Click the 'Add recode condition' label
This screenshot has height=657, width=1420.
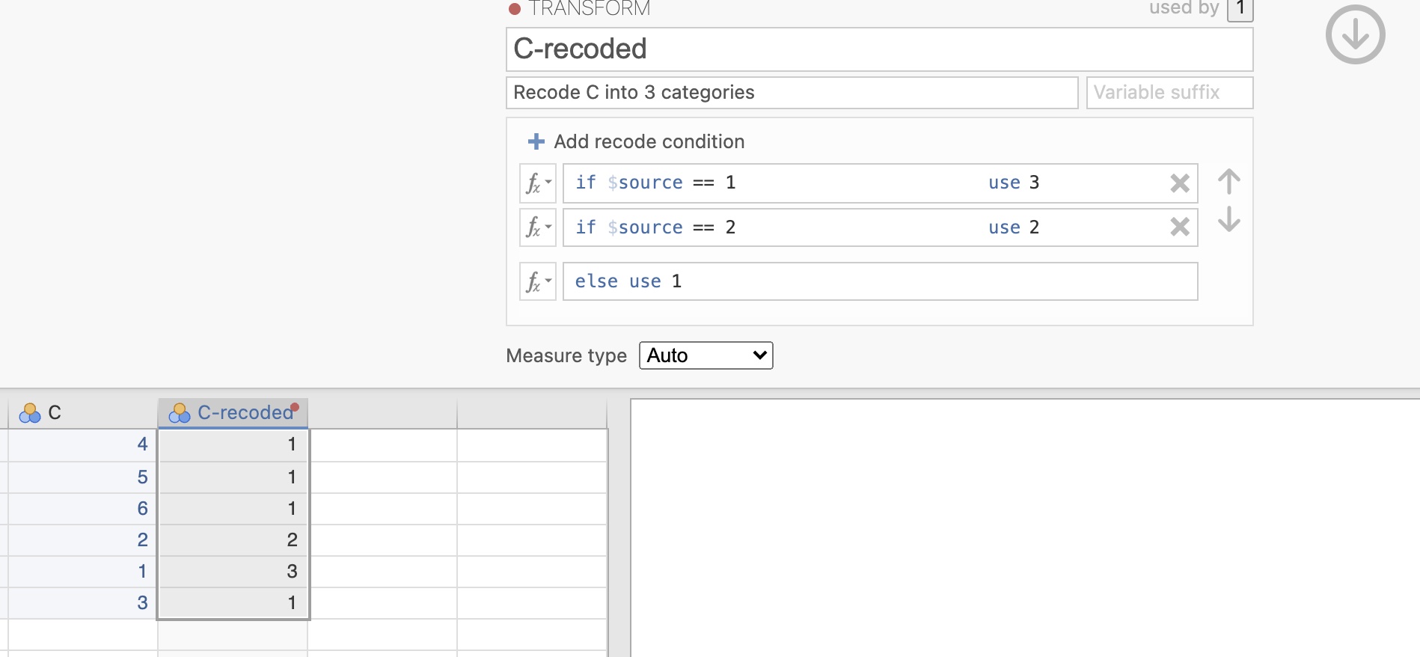[x=649, y=141]
